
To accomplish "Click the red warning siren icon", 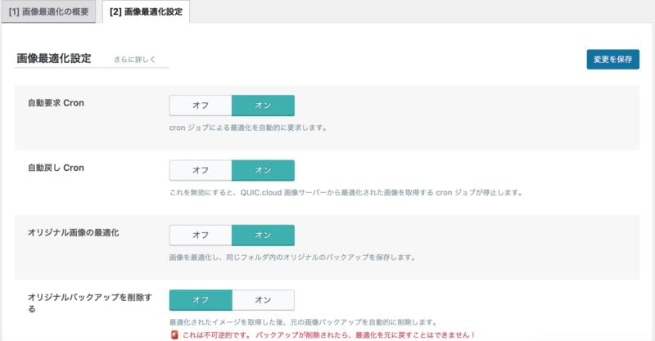I will click(x=174, y=335).
